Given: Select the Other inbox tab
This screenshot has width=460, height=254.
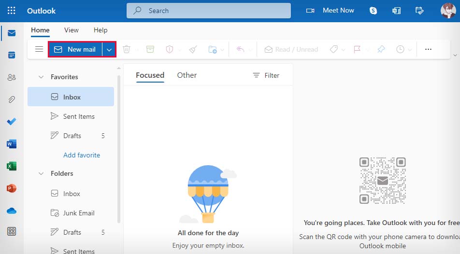Looking at the screenshot, I should click(x=187, y=75).
